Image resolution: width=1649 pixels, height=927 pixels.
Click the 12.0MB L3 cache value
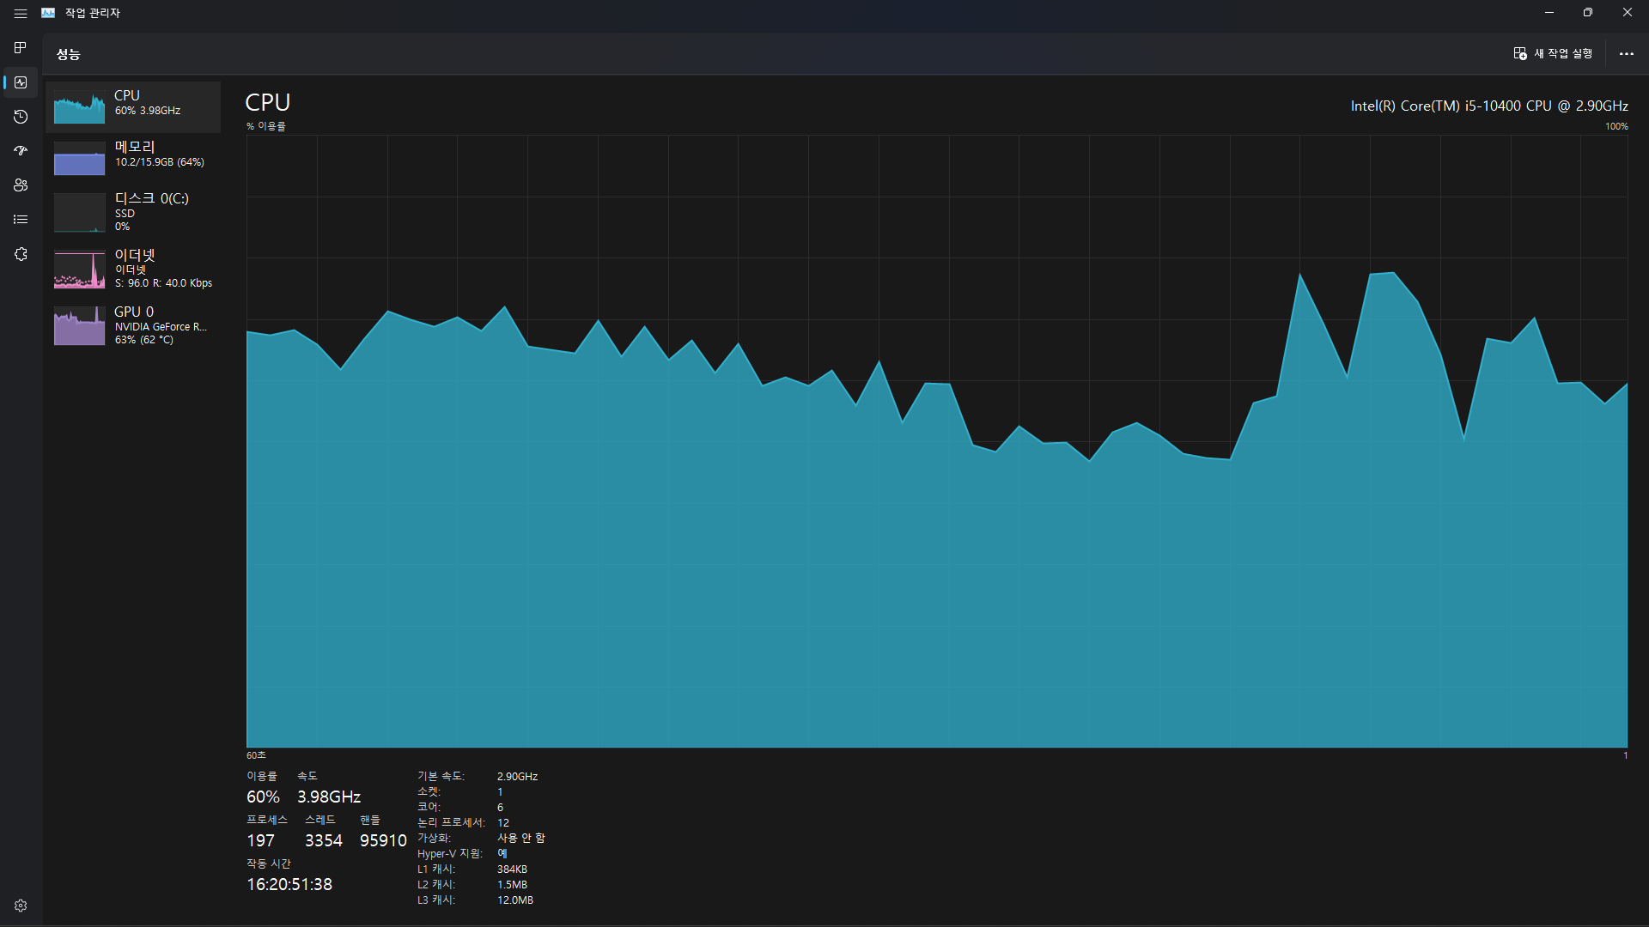pyautogui.click(x=515, y=900)
